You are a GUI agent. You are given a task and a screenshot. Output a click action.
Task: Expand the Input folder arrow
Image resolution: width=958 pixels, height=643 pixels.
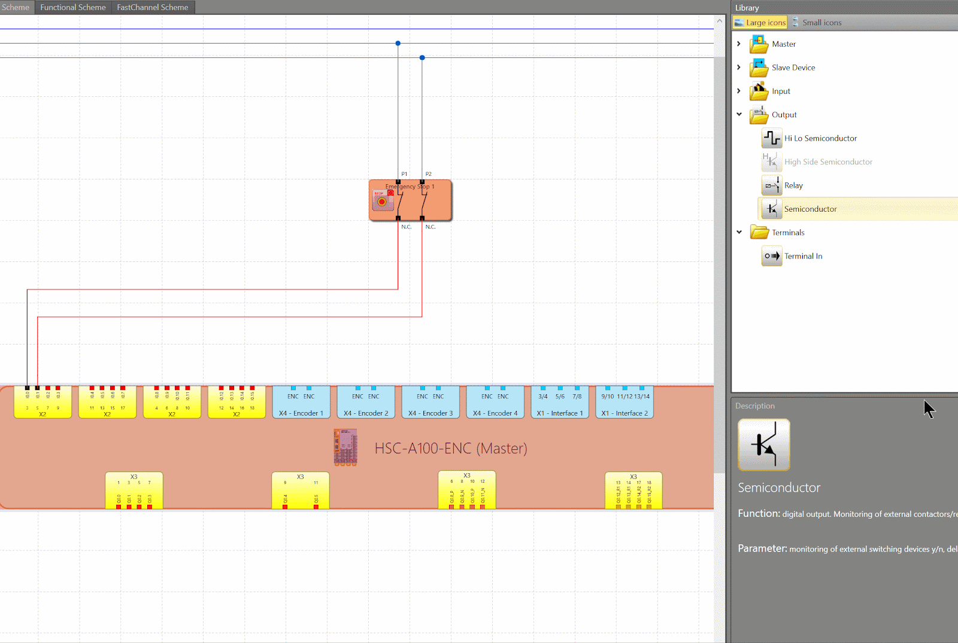point(739,91)
